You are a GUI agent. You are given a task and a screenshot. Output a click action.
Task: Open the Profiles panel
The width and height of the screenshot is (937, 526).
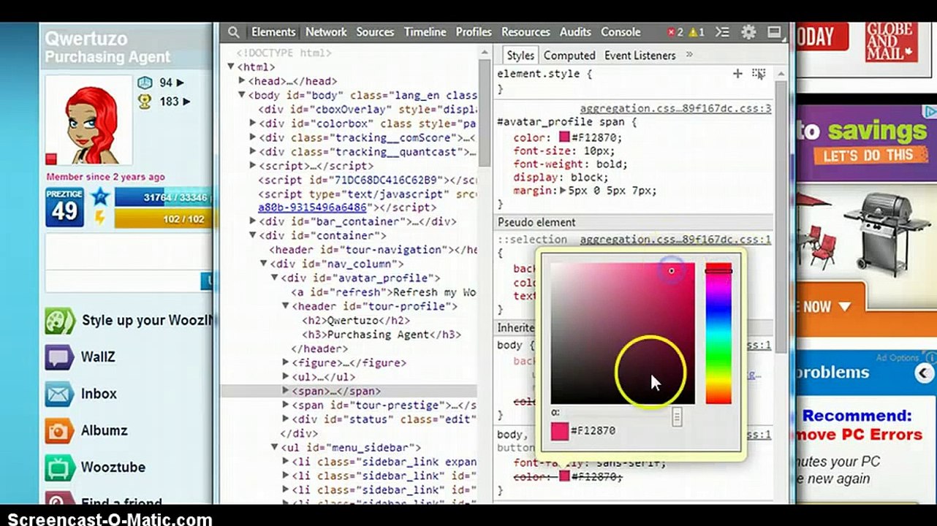pyautogui.click(x=474, y=32)
